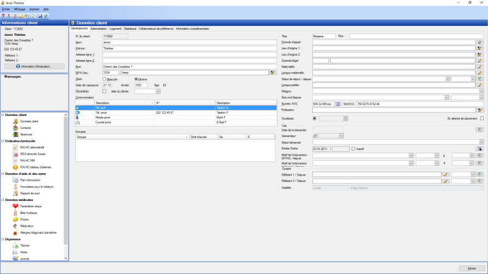This screenshot has height=274, width=488.
Task: Open the Contacts item in the sidebar
Action: [x=24, y=128]
